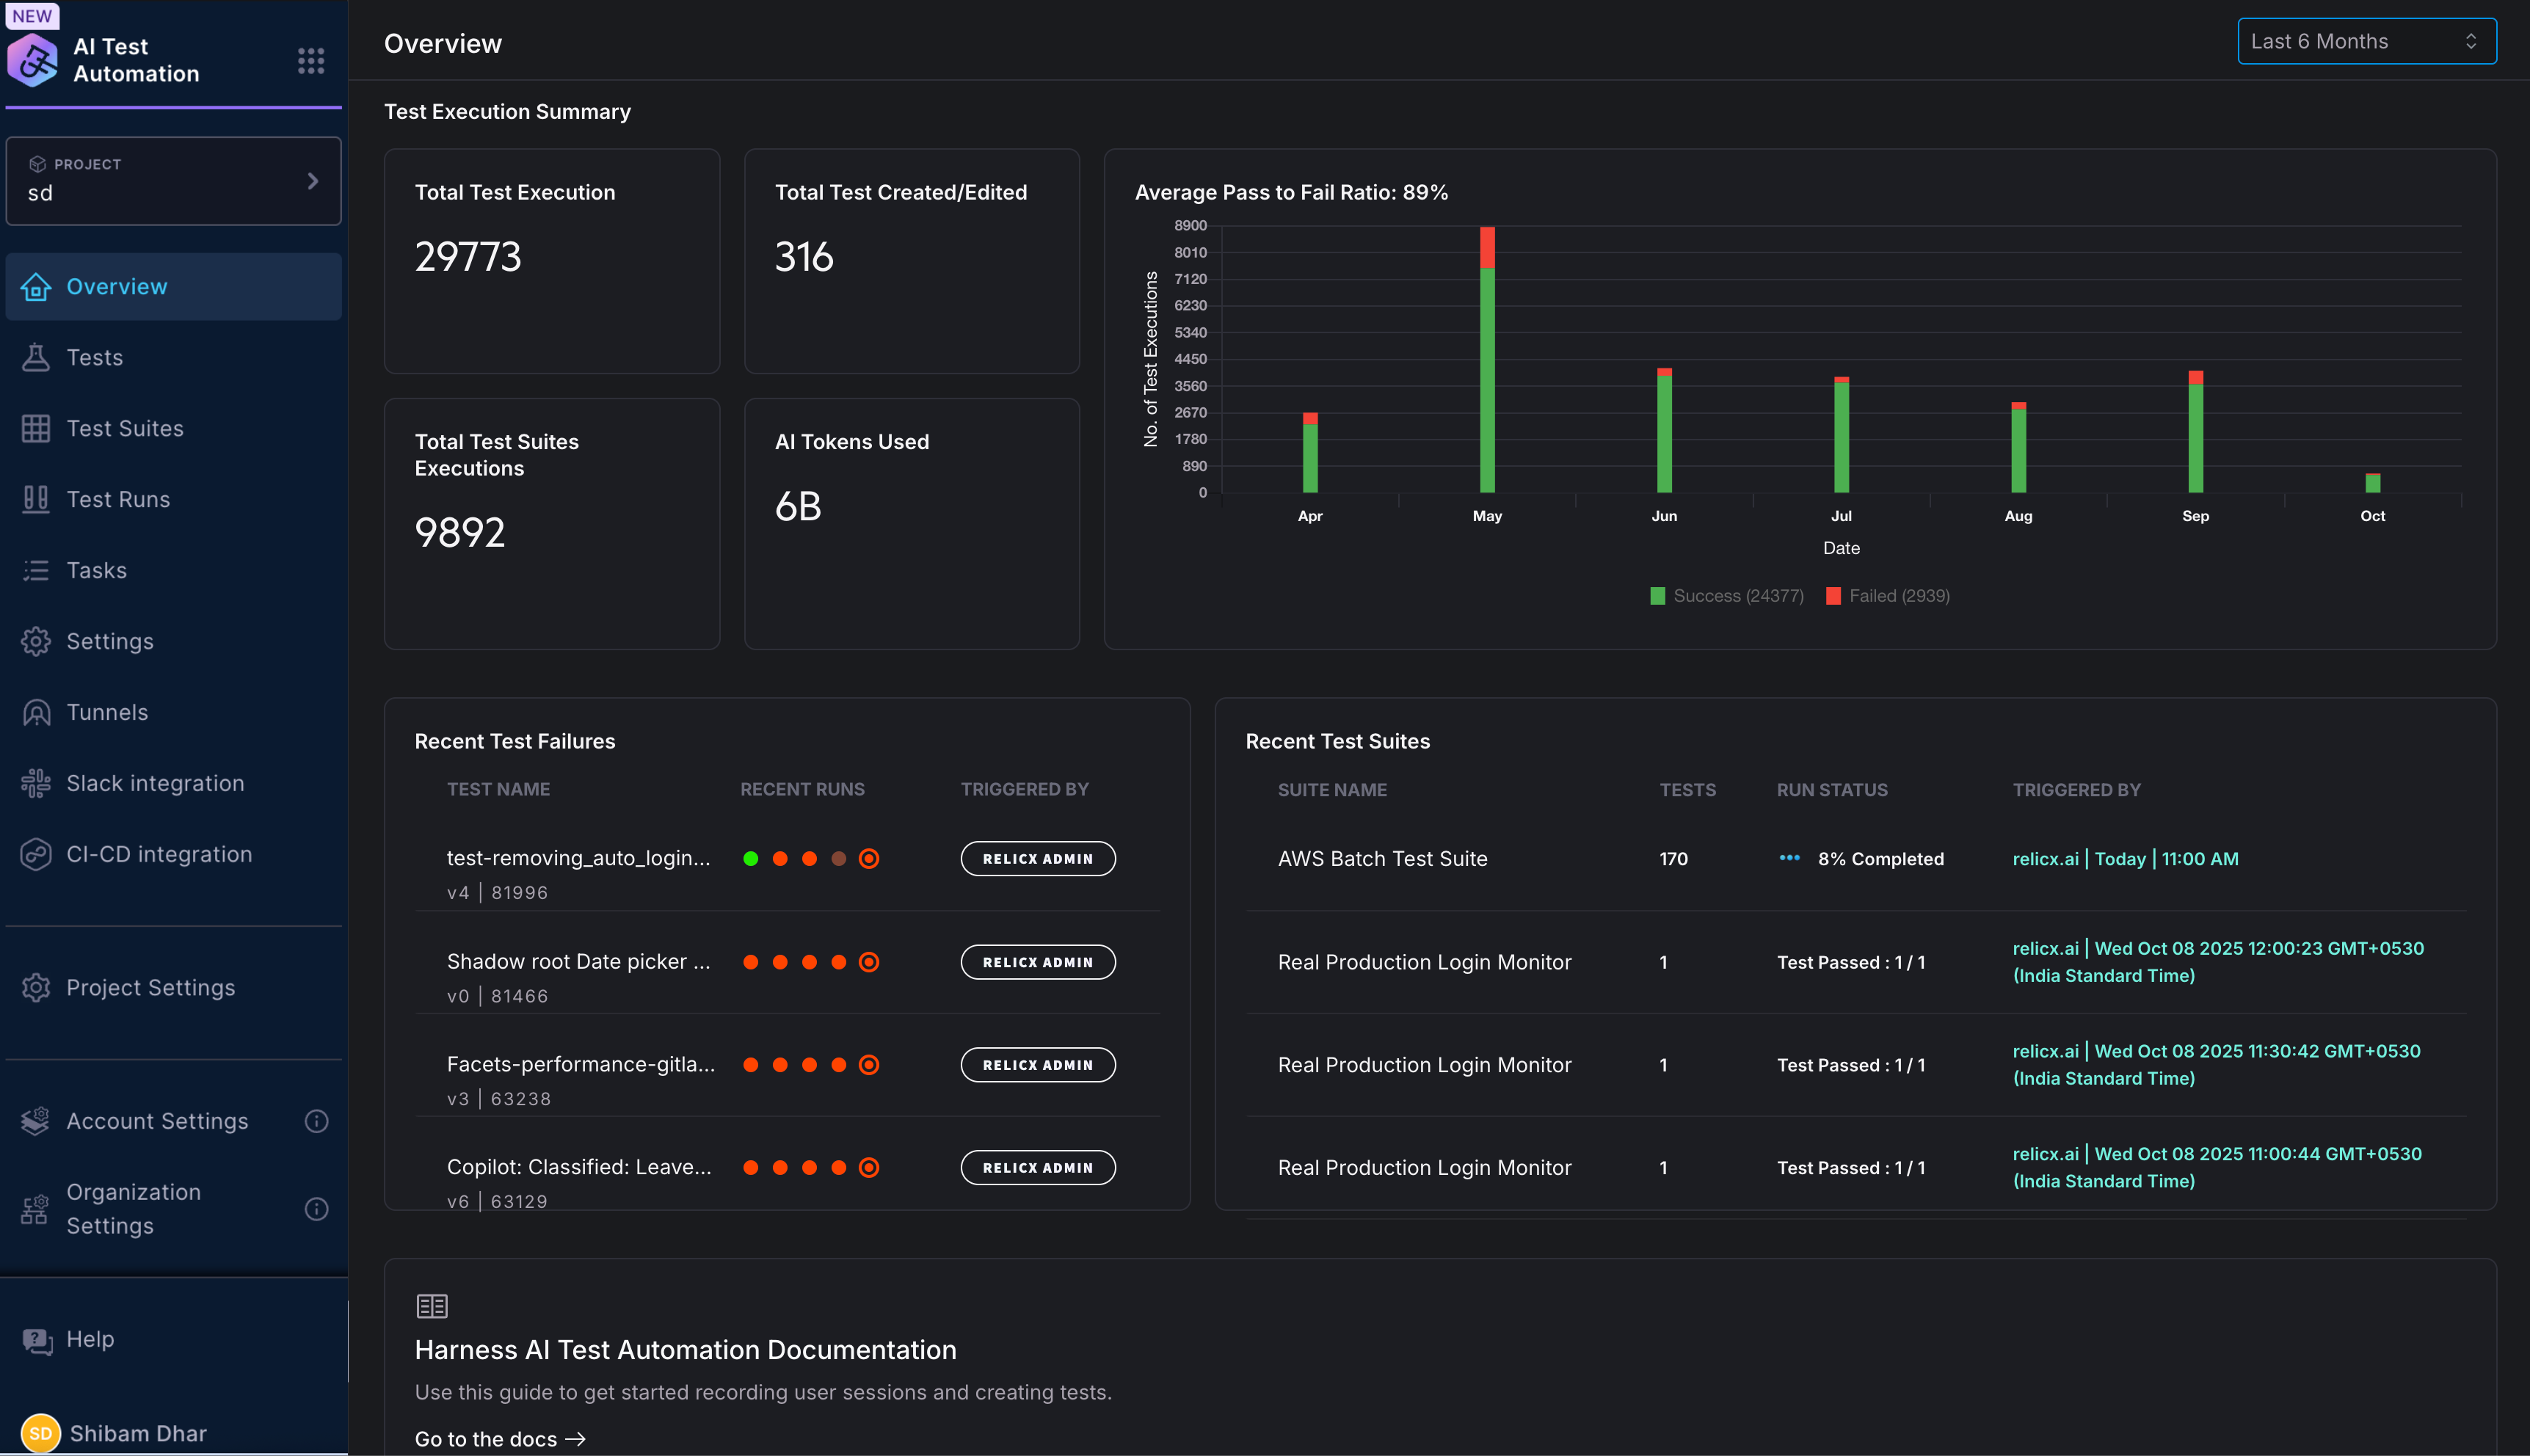
Task: Open the Tests section in sidebar
Action: pyautogui.click(x=95, y=357)
